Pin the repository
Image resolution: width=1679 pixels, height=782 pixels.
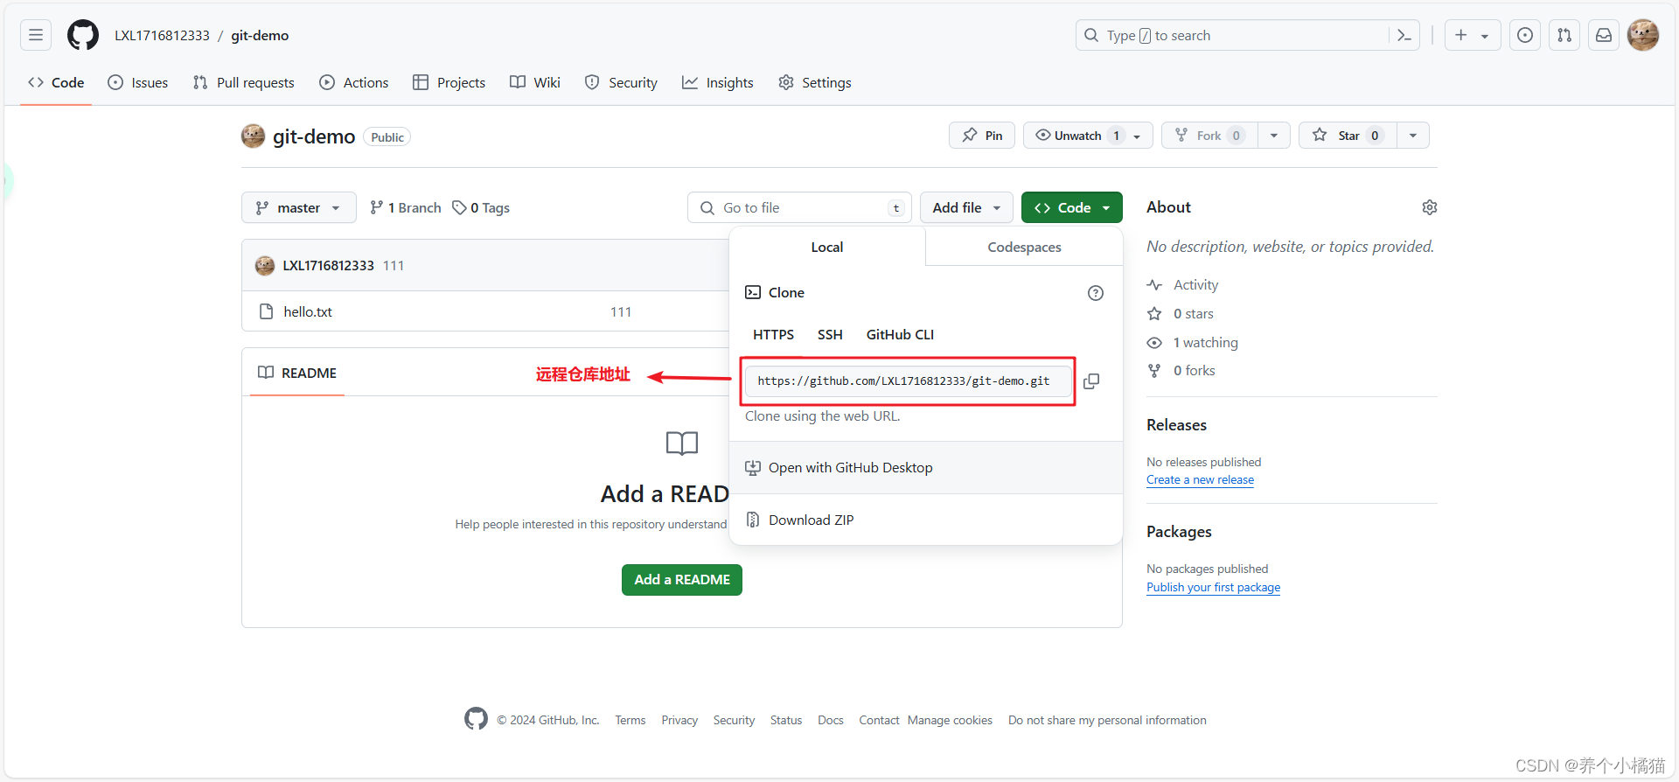pos(982,136)
